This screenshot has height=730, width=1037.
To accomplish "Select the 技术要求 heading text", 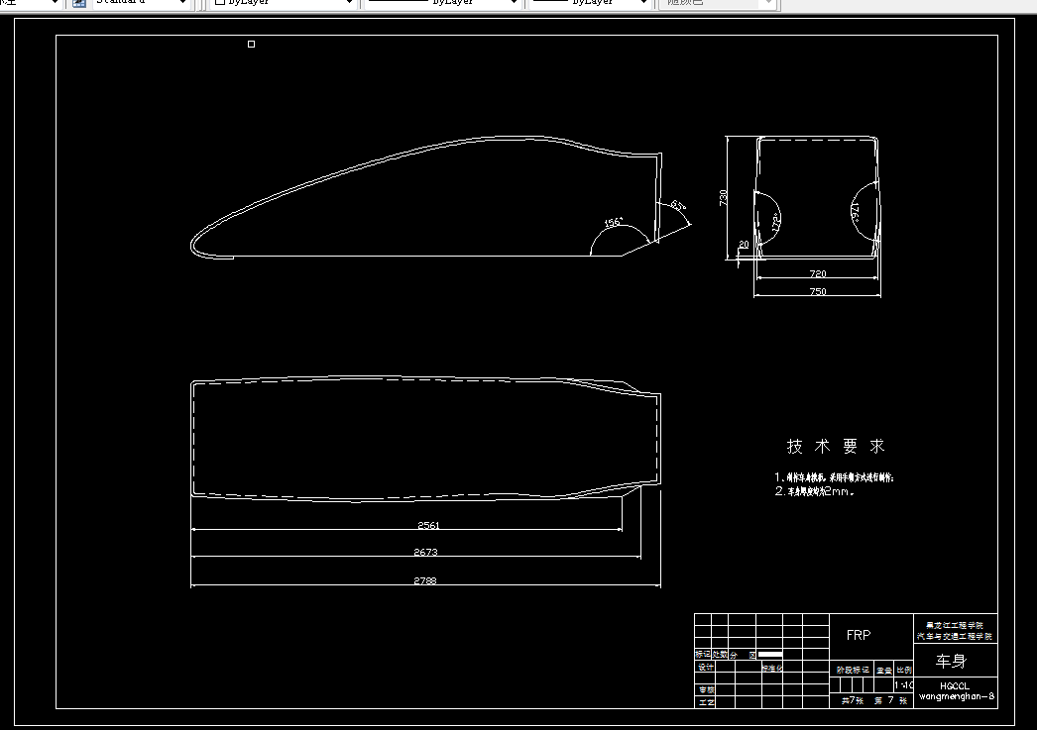I will coord(836,447).
